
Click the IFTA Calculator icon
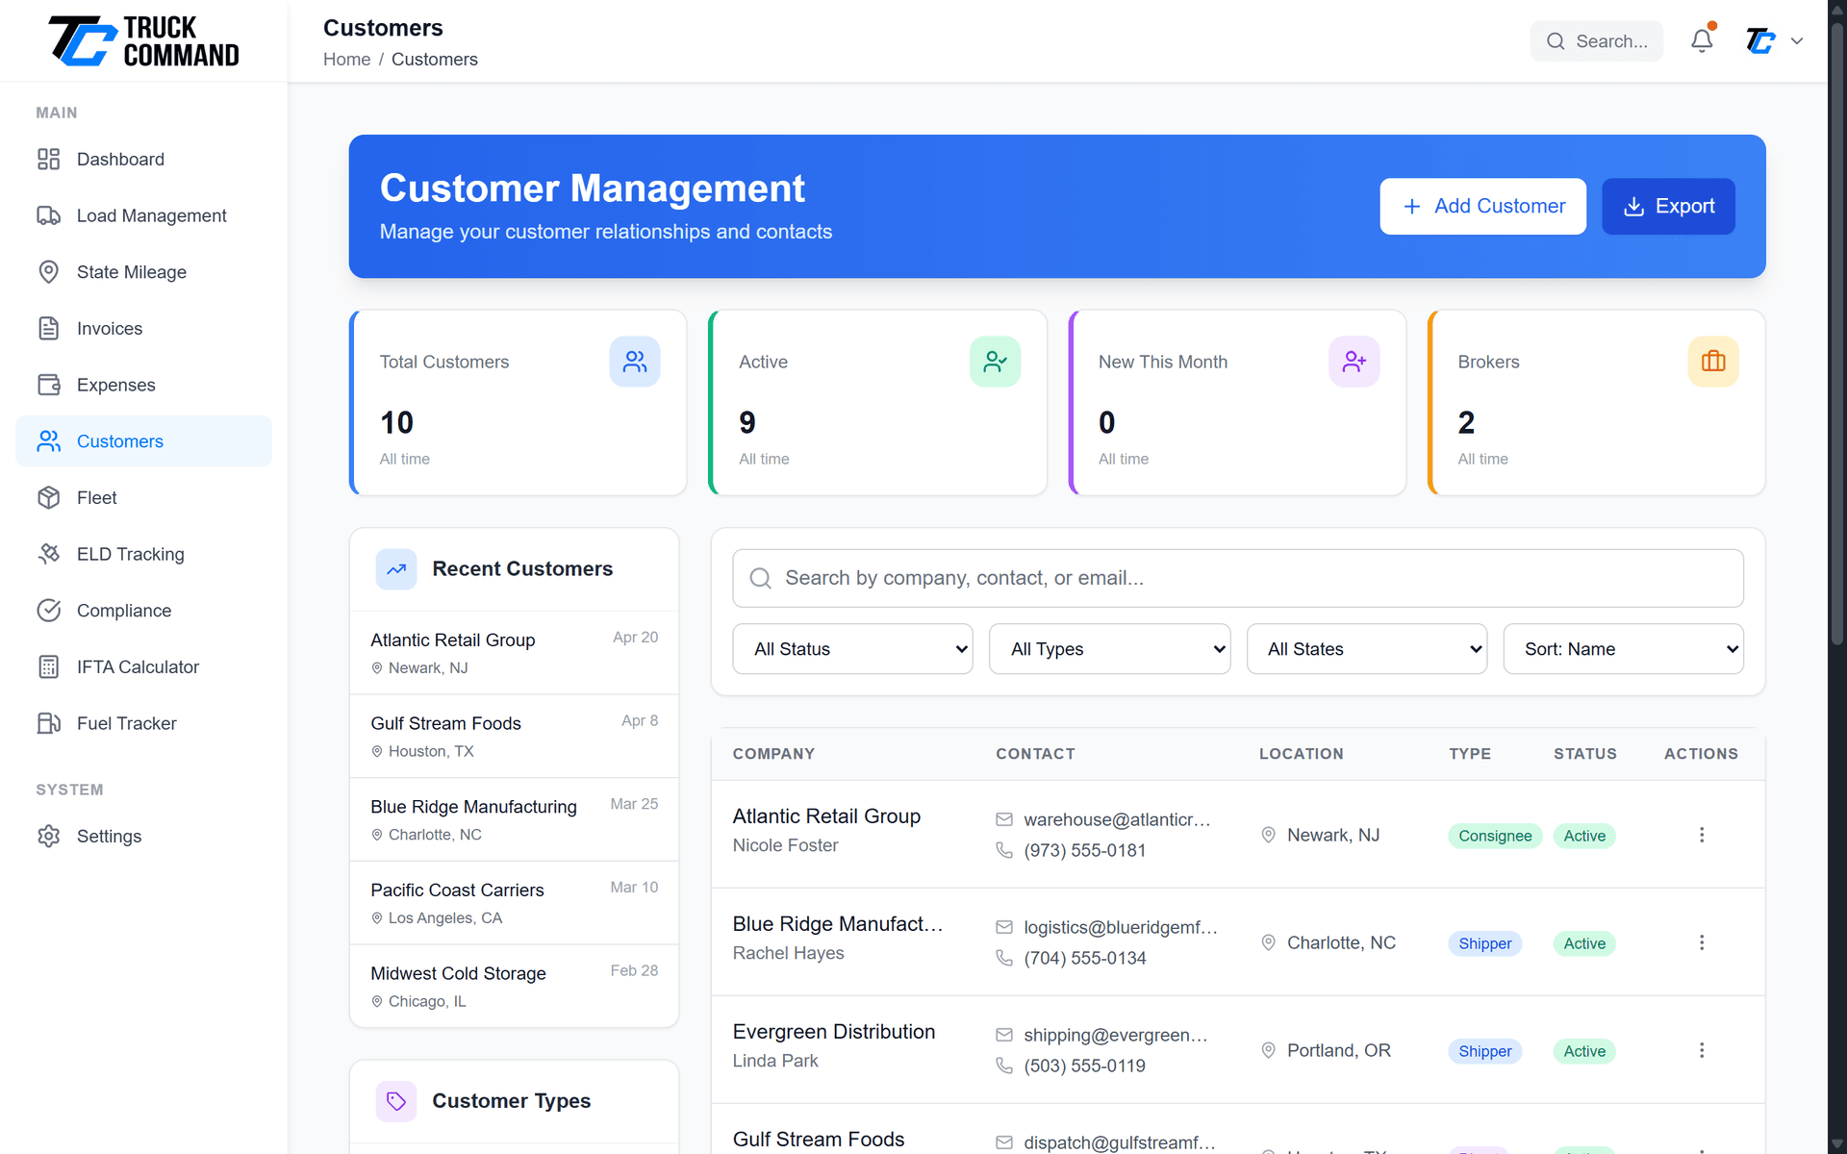click(49, 666)
